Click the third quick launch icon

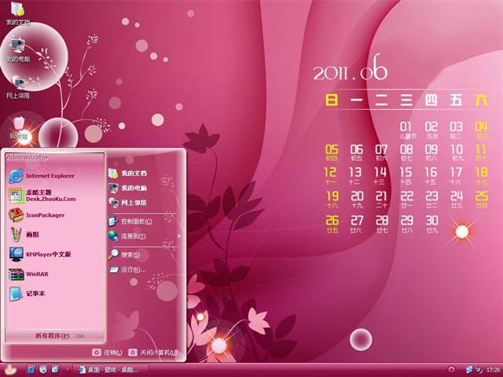[55, 370]
